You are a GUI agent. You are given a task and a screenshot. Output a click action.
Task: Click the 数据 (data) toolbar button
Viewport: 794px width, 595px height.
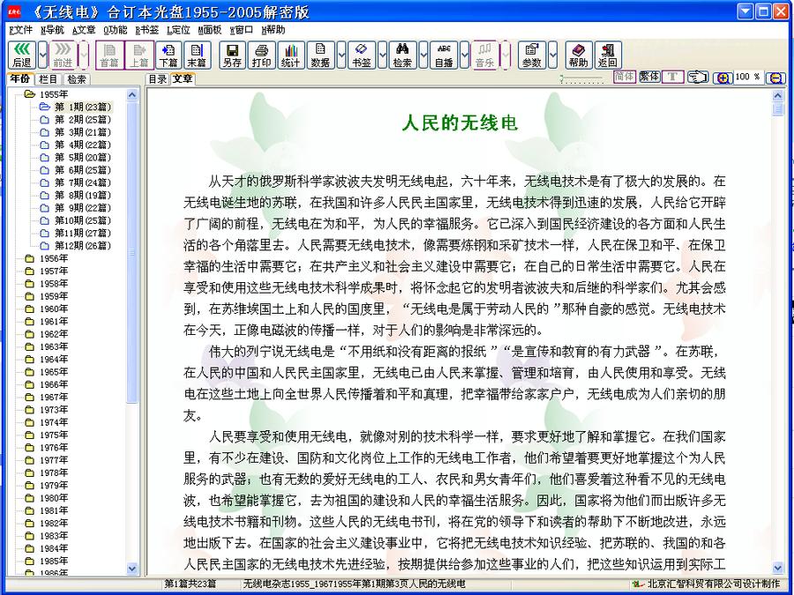click(320, 56)
